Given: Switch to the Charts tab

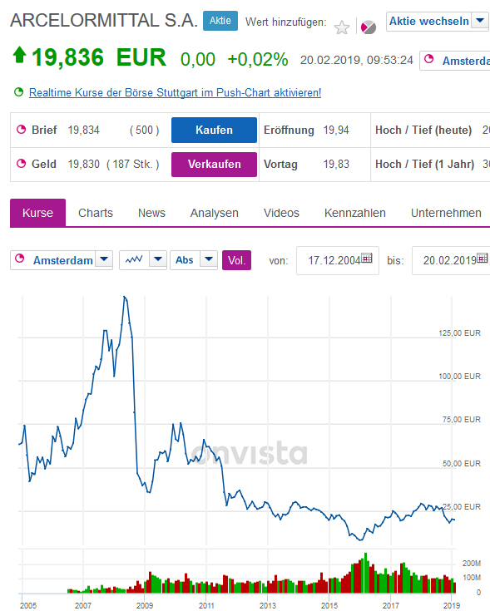Looking at the screenshot, I should (96, 213).
